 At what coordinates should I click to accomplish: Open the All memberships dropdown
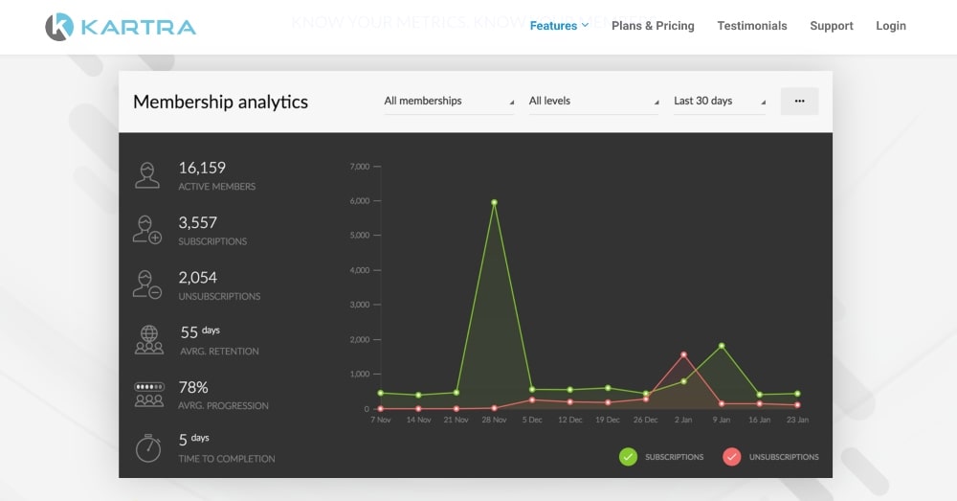[x=449, y=101]
